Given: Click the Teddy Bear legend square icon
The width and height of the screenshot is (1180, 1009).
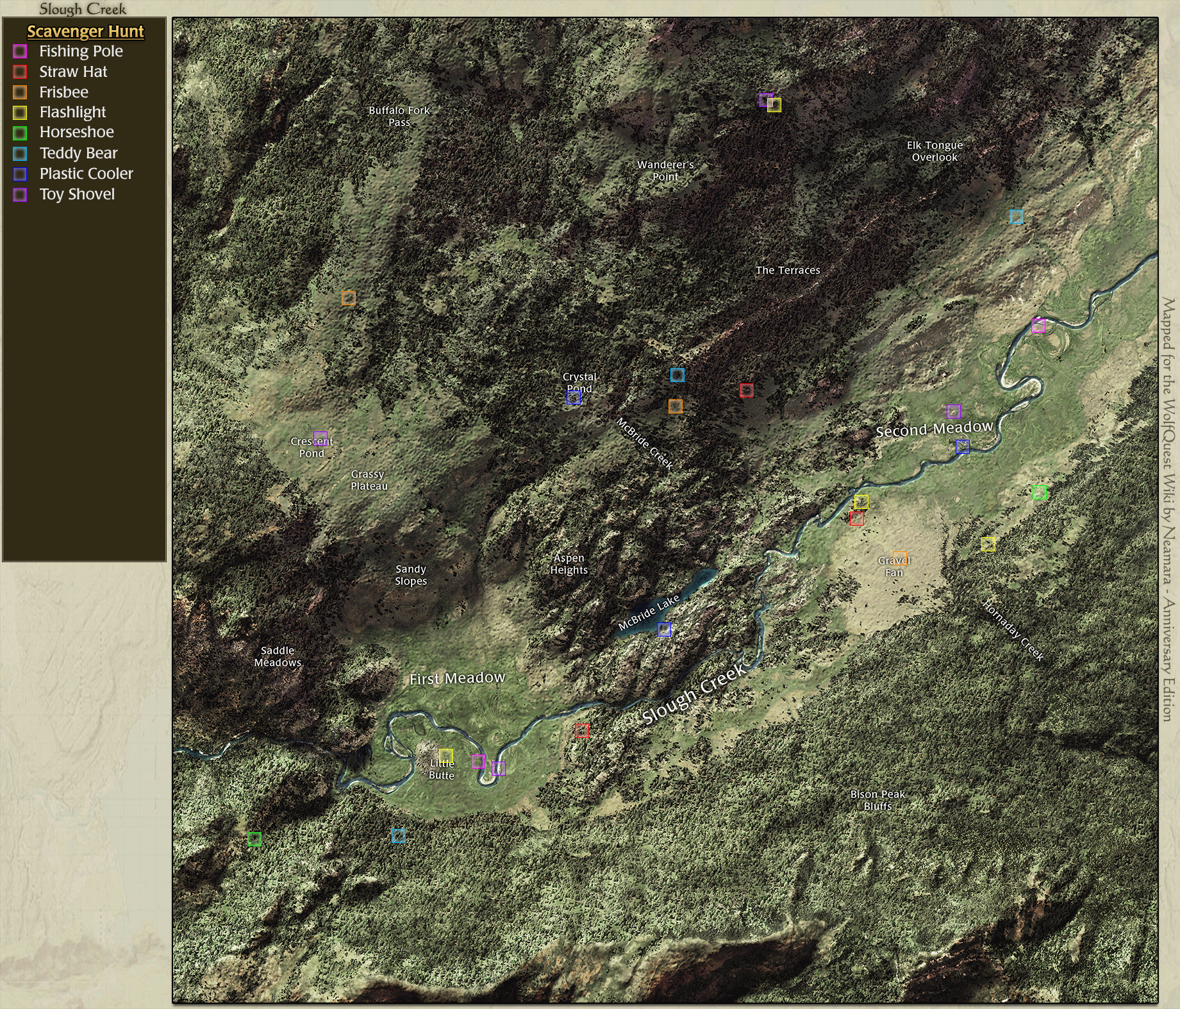Looking at the screenshot, I should coord(20,153).
